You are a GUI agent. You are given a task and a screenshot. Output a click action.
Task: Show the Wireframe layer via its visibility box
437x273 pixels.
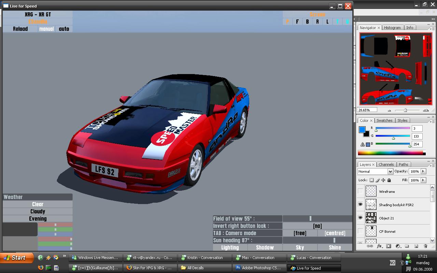pos(361,191)
